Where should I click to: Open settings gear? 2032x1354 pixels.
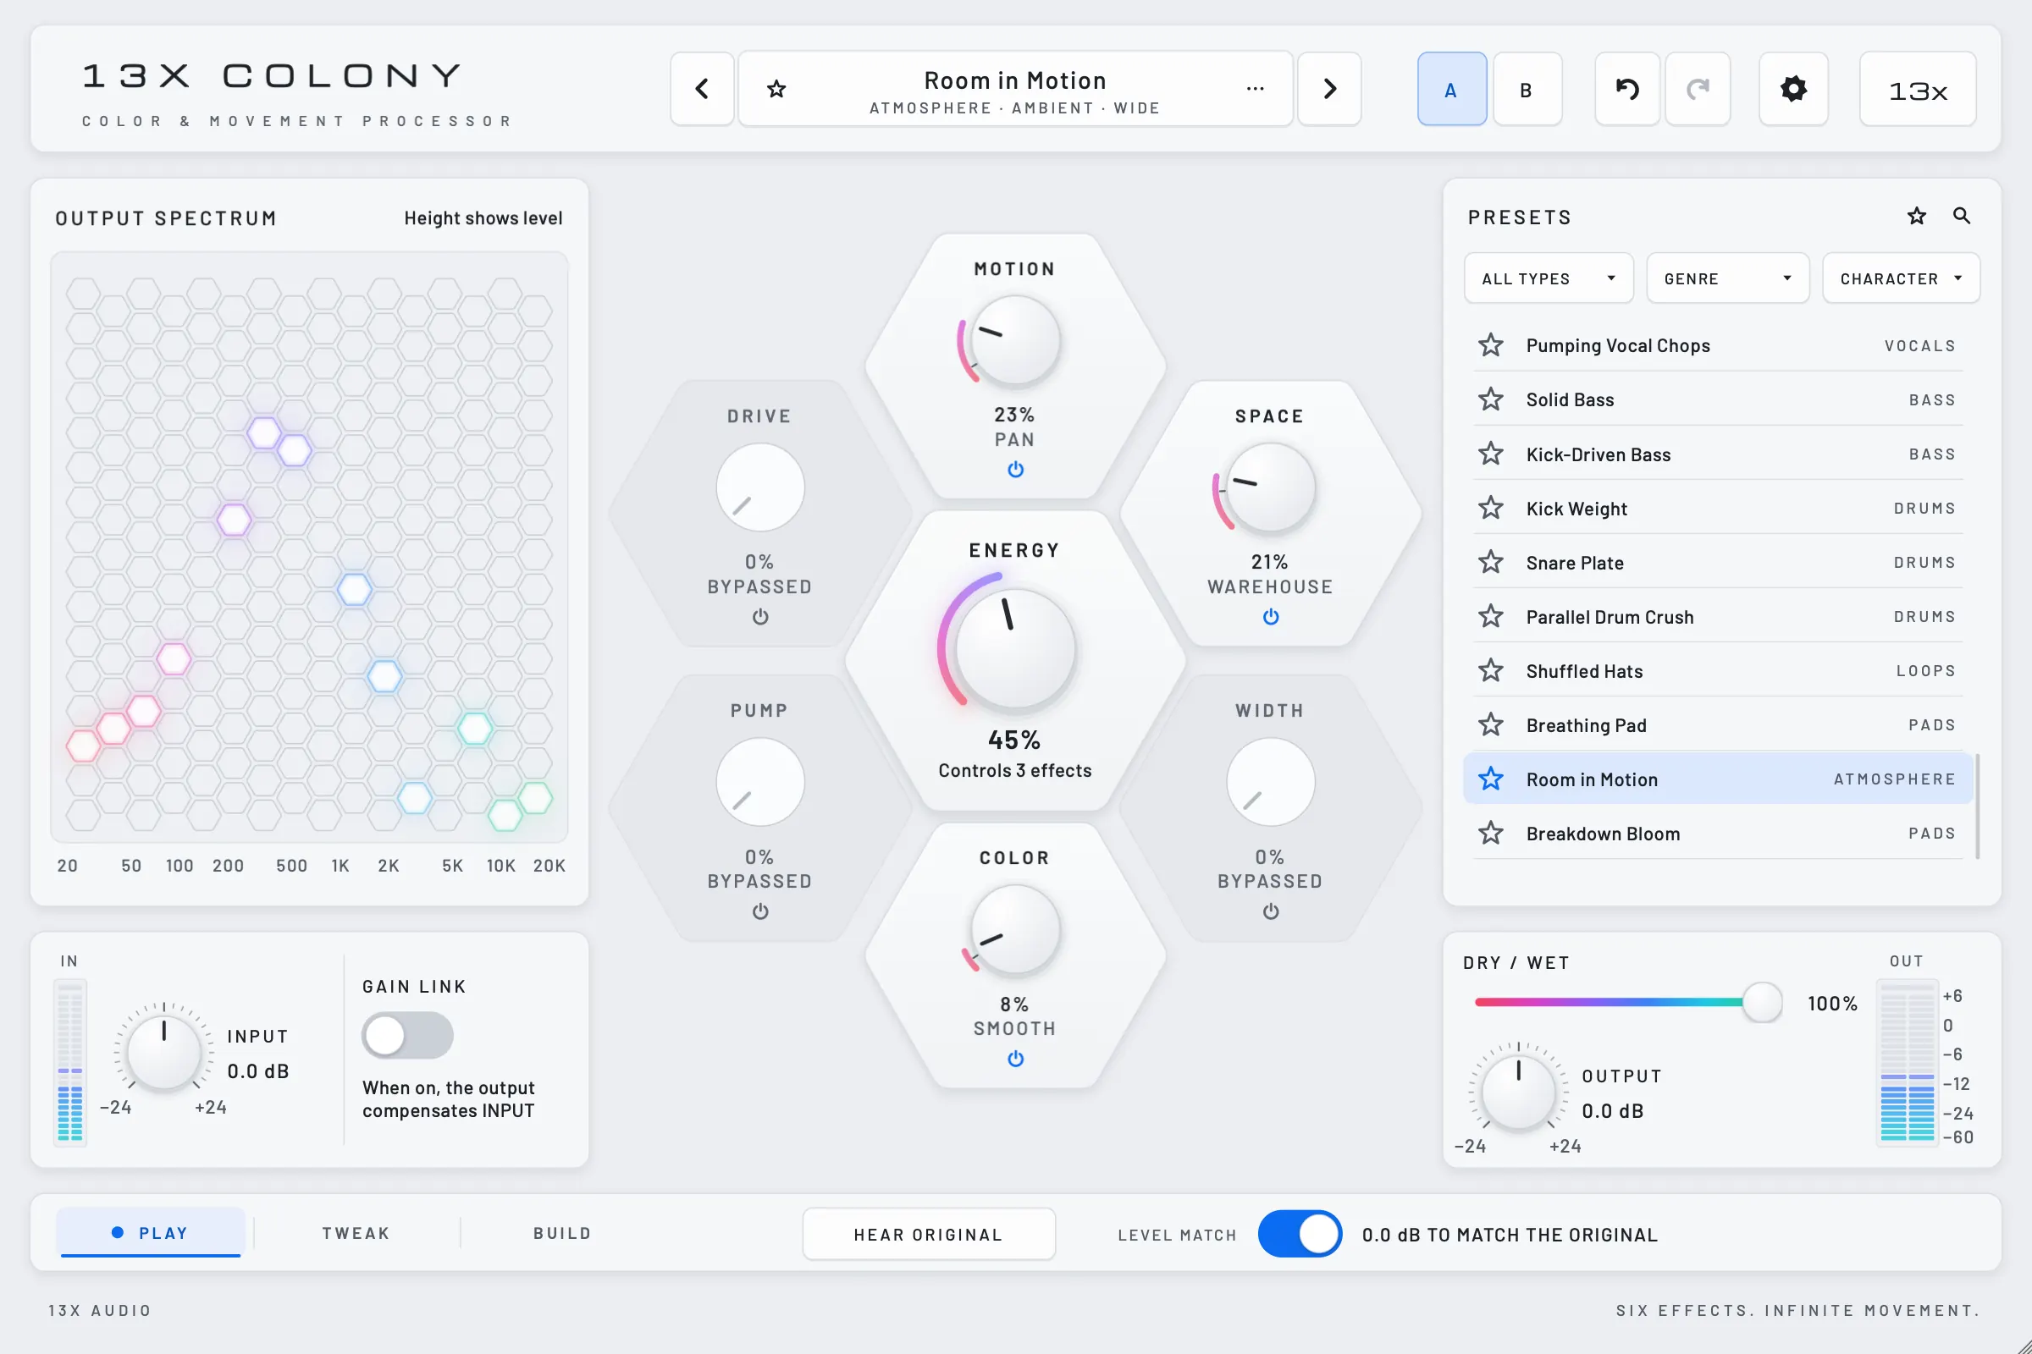click(1793, 88)
